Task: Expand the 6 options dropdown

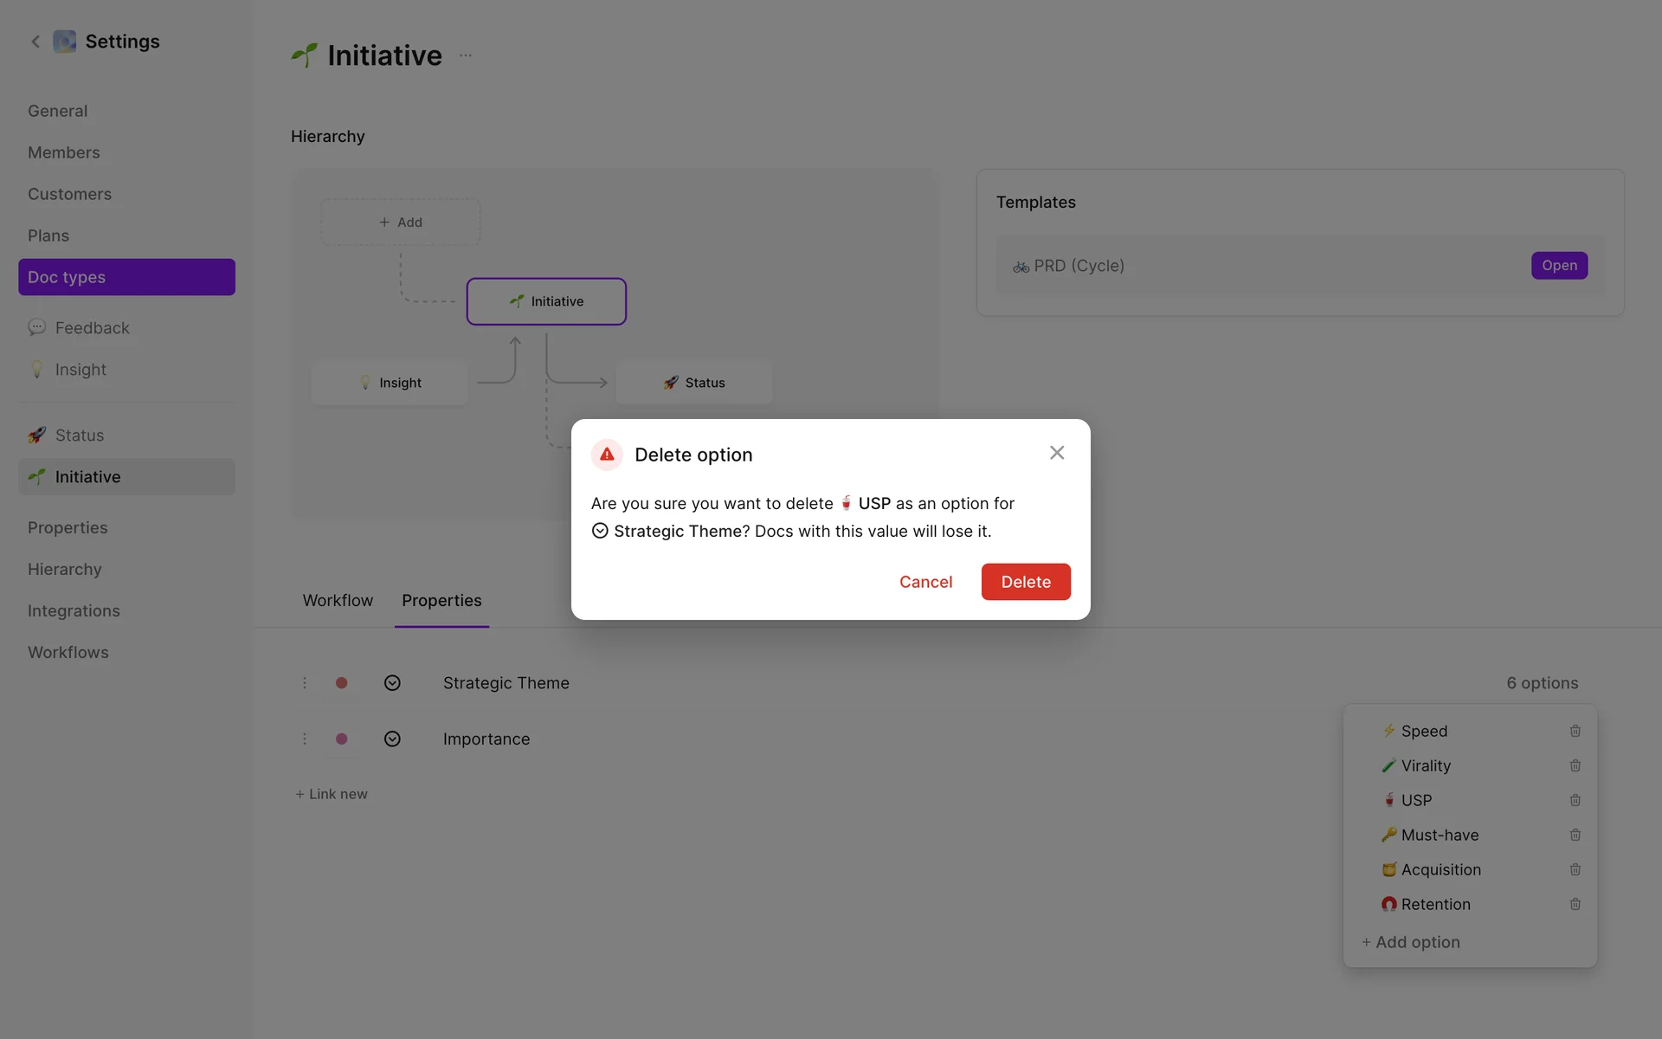Action: 1542,683
